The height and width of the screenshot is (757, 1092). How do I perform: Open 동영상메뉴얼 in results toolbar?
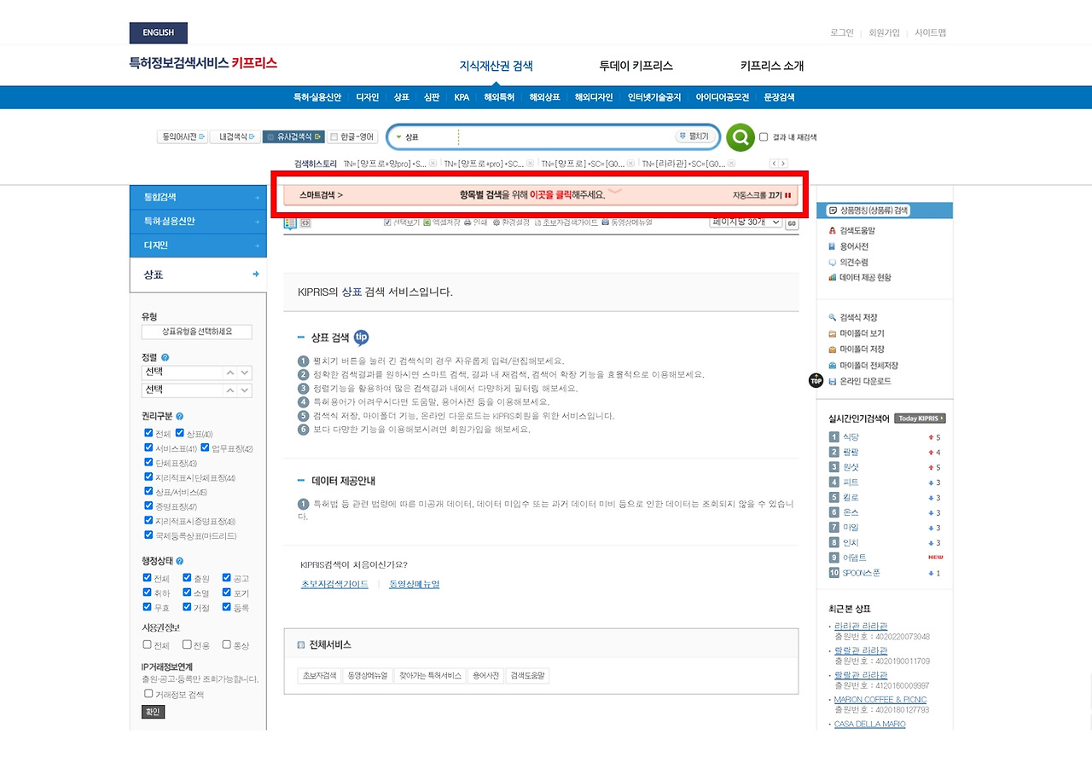[x=627, y=222]
